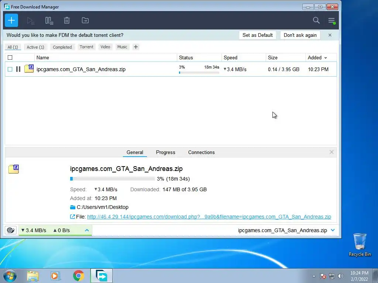
Task: Filter list by Music
Action: [122, 47]
